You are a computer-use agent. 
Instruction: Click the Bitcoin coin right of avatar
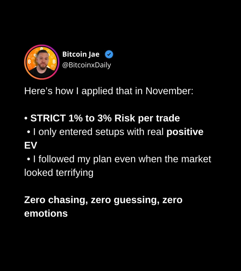click(x=54, y=61)
